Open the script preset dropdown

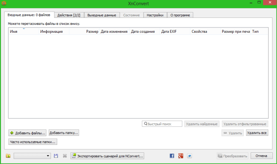point(32,156)
